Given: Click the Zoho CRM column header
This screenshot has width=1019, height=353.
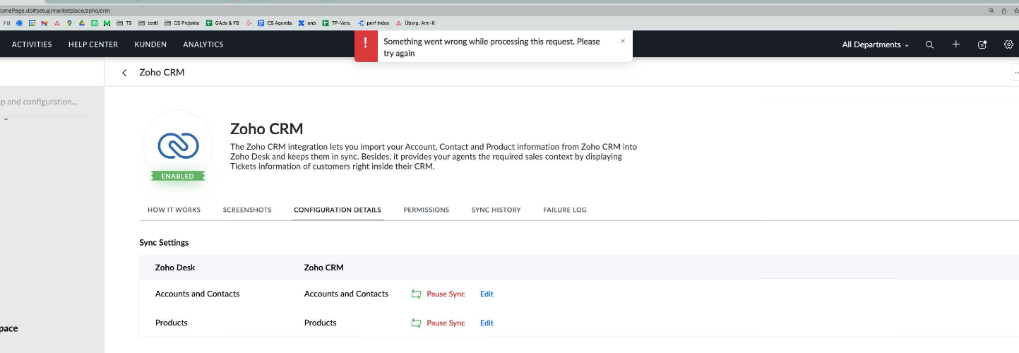Looking at the screenshot, I should (x=324, y=268).
